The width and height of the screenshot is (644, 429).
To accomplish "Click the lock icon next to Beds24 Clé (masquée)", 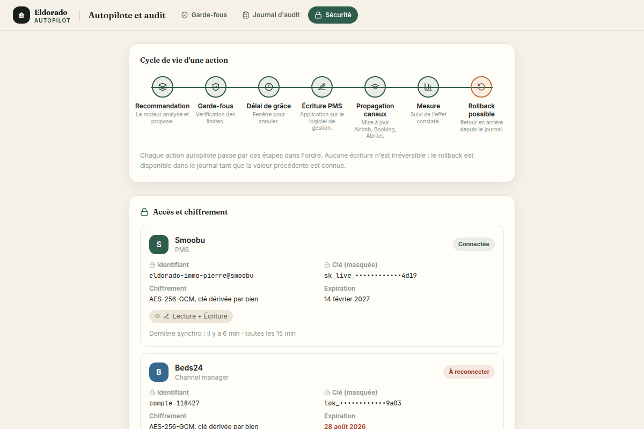I will coord(327,393).
